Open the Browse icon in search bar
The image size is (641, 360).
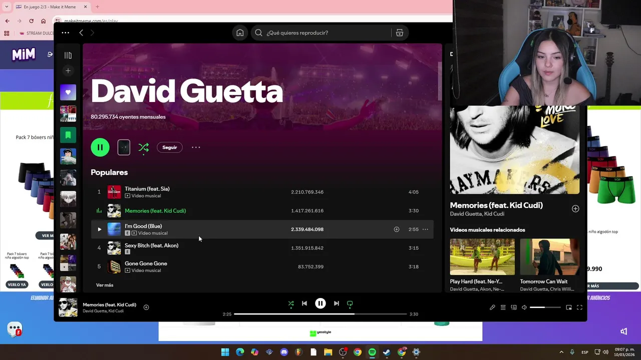click(x=400, y=32)
